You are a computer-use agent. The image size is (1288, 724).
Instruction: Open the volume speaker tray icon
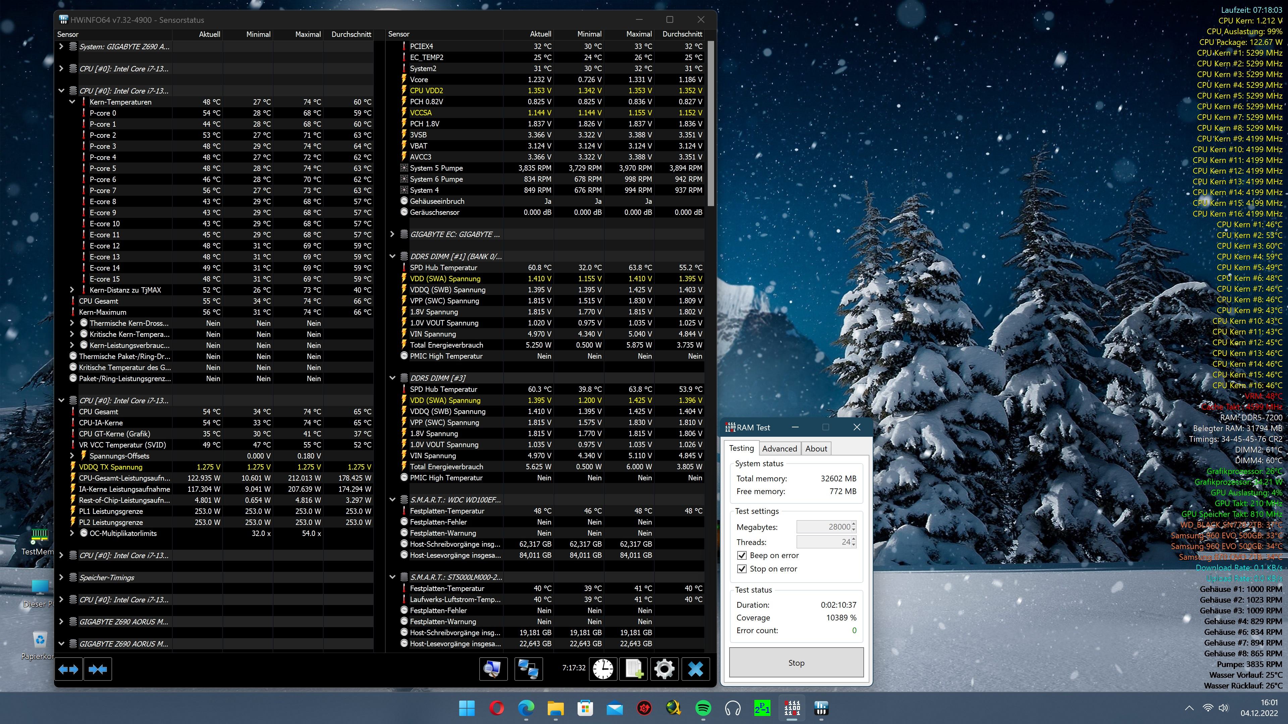click(1224, 708)
